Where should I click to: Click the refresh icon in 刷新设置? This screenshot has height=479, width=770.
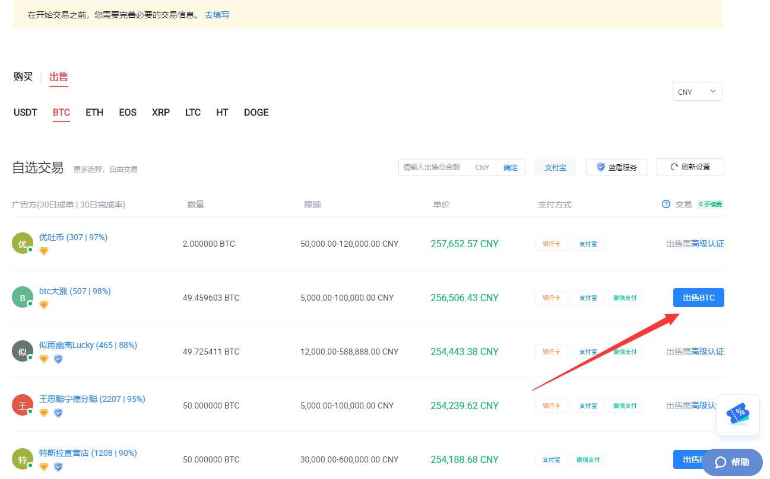673,167
